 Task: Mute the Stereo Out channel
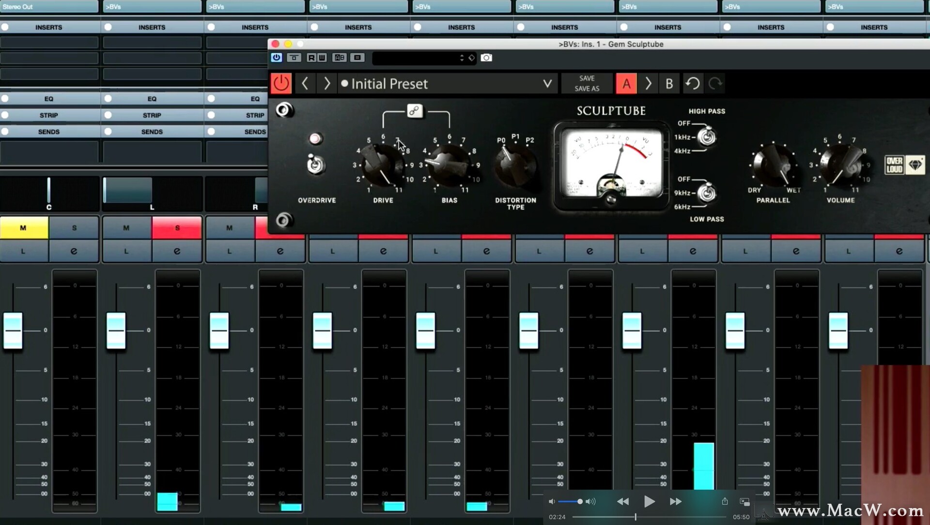[x=24, y=228]
